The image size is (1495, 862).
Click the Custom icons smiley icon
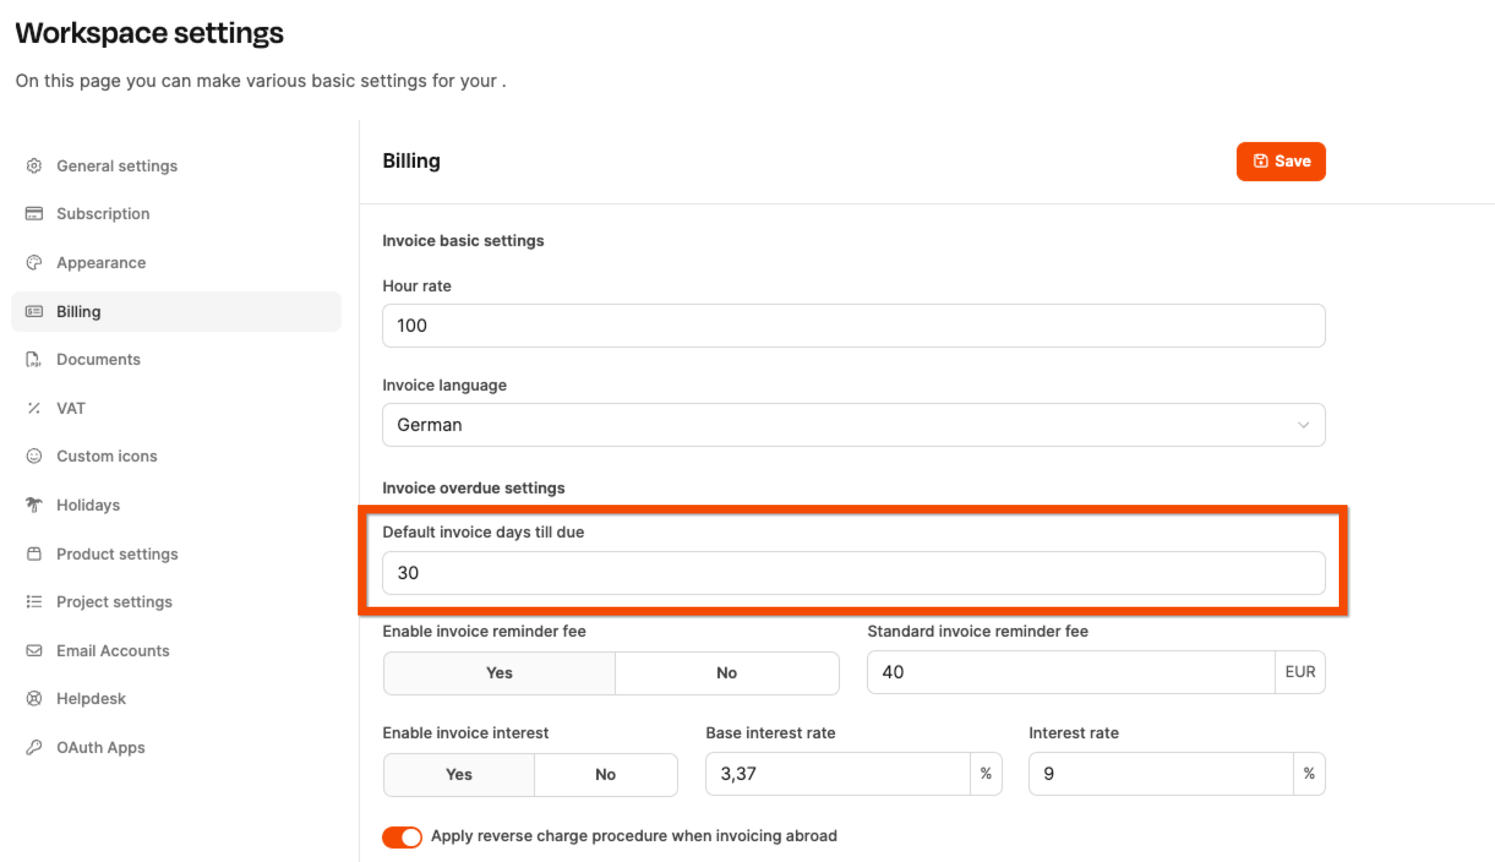click(x=34, y=456)
